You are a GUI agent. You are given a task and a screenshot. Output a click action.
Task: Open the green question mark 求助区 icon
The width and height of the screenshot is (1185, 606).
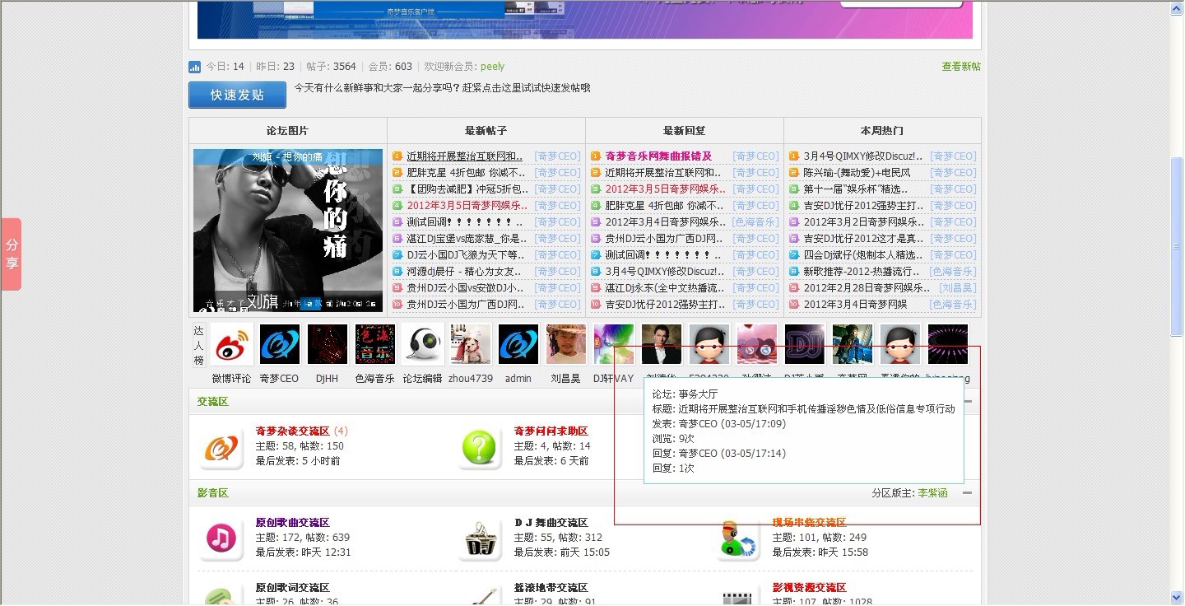[480, 449]
